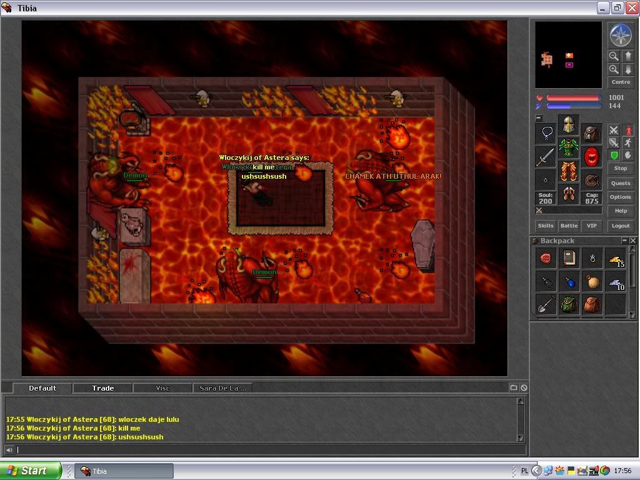Open the Skills panel
640x480 pixels.
546,226
